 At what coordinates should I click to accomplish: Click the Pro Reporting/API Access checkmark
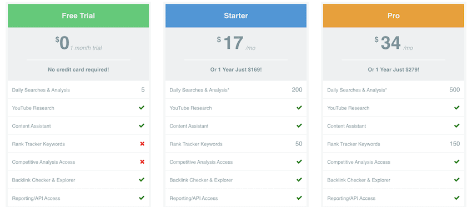point(457,198)
